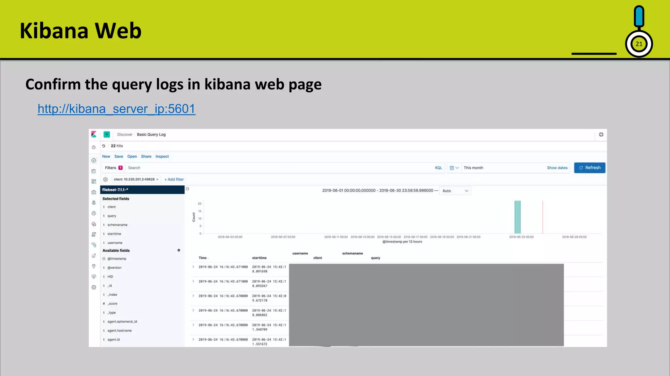Open Available fields settings gear
670x376 pixels.
[x=179, y=250]
